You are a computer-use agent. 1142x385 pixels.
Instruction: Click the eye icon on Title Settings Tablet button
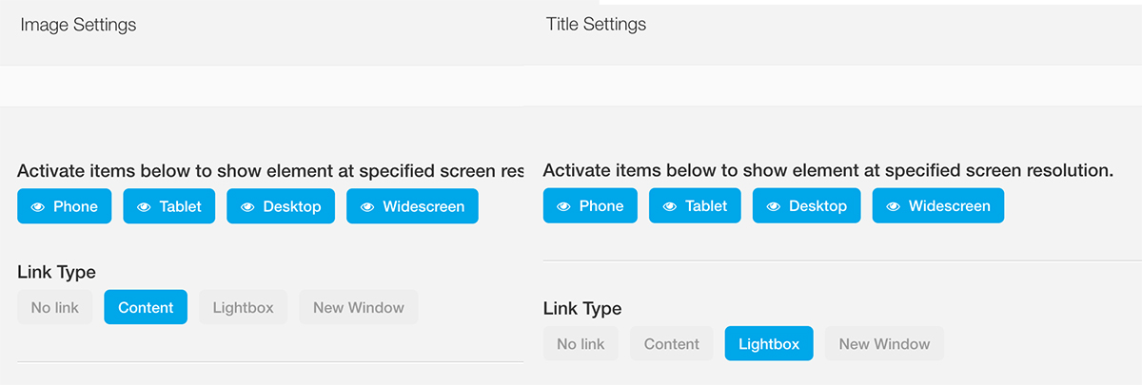coord(670,206)
